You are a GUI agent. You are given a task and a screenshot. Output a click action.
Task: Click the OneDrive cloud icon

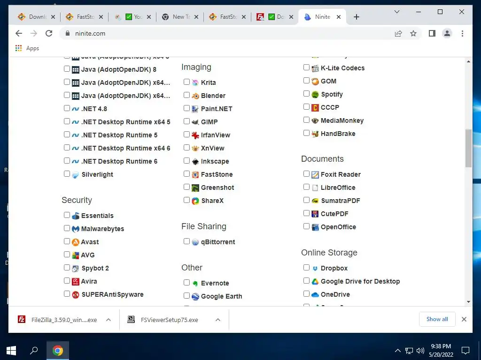click(315, 294)
